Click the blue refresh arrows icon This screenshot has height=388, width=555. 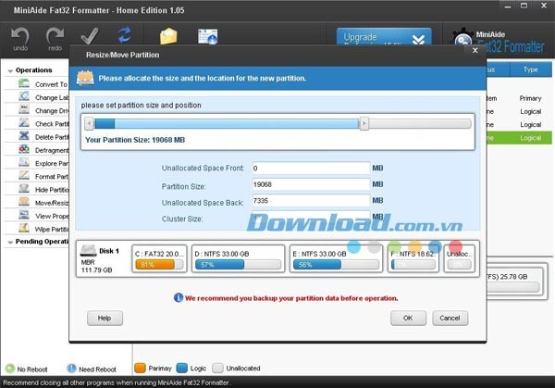point(124,36)
